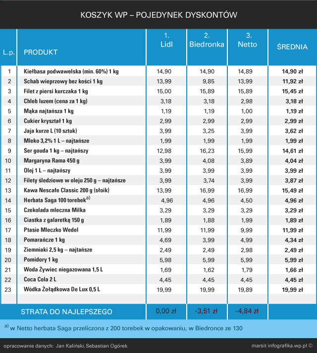Click product 'Chleb luzem (cena za 1 kg)'
Image resolution: width=317 pixels, height=353 pixels.
click(x=55, y=101)
